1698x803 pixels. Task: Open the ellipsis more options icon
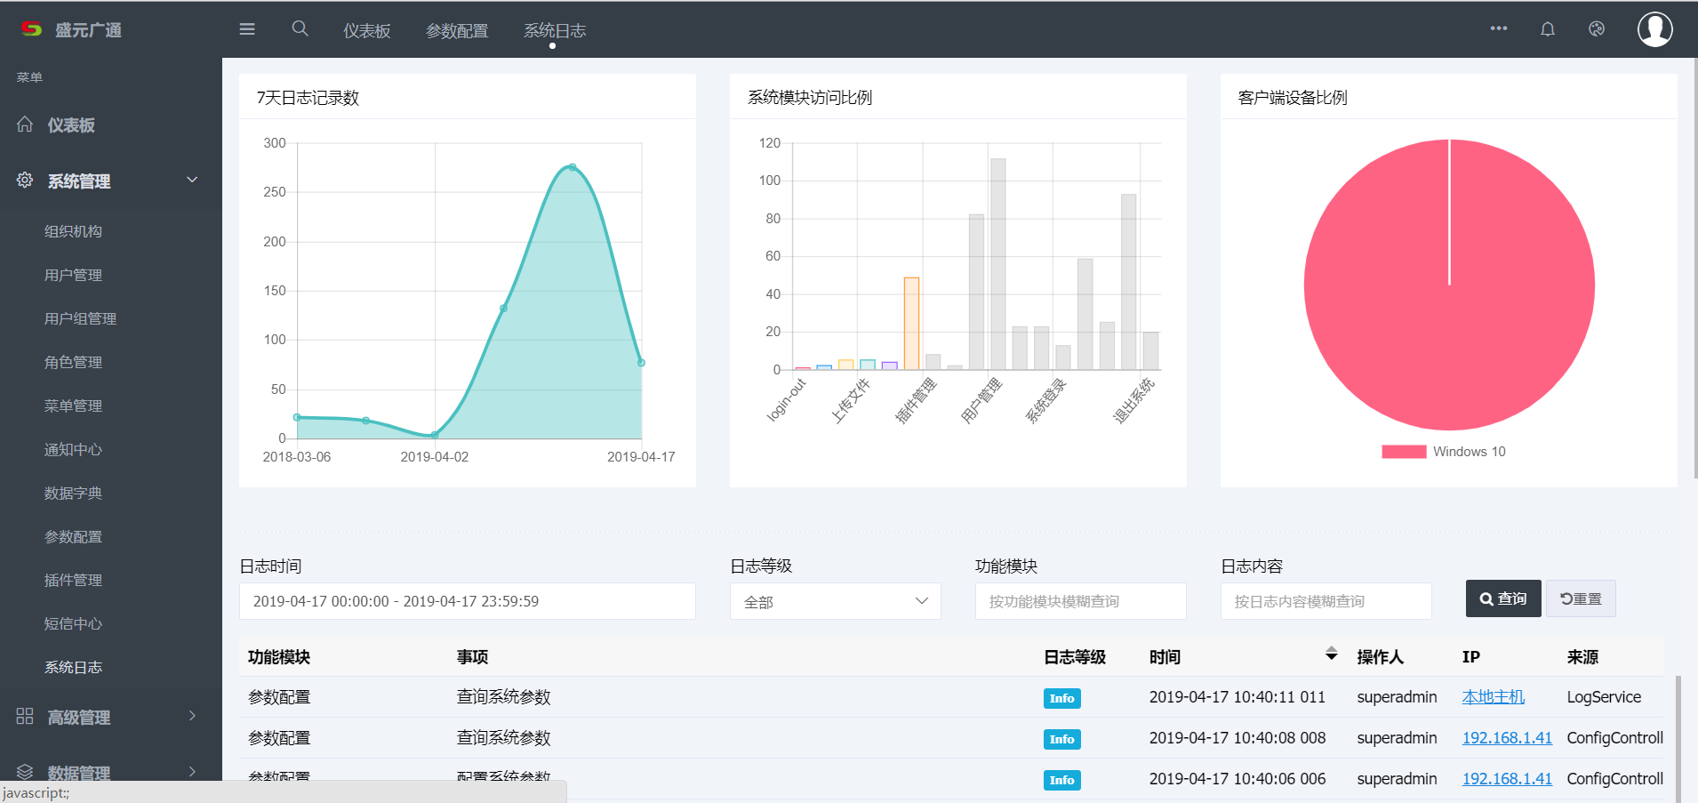(1499, 28)
